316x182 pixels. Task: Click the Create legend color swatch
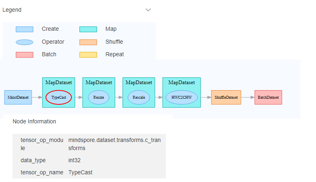[x=24, y=29]
